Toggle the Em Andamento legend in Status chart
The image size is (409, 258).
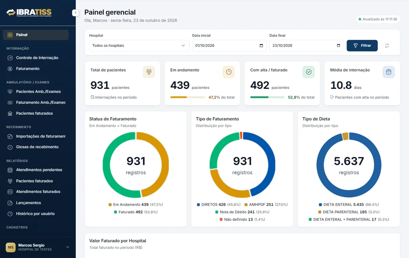click(x=136, y=205)
